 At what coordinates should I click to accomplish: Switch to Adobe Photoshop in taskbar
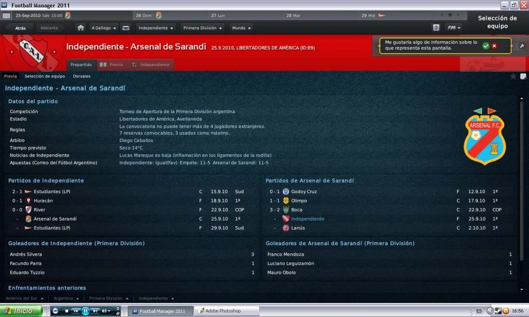(x=228, y=311)
